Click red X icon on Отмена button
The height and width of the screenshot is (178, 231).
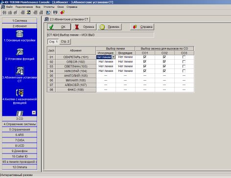tap(77, 27)
